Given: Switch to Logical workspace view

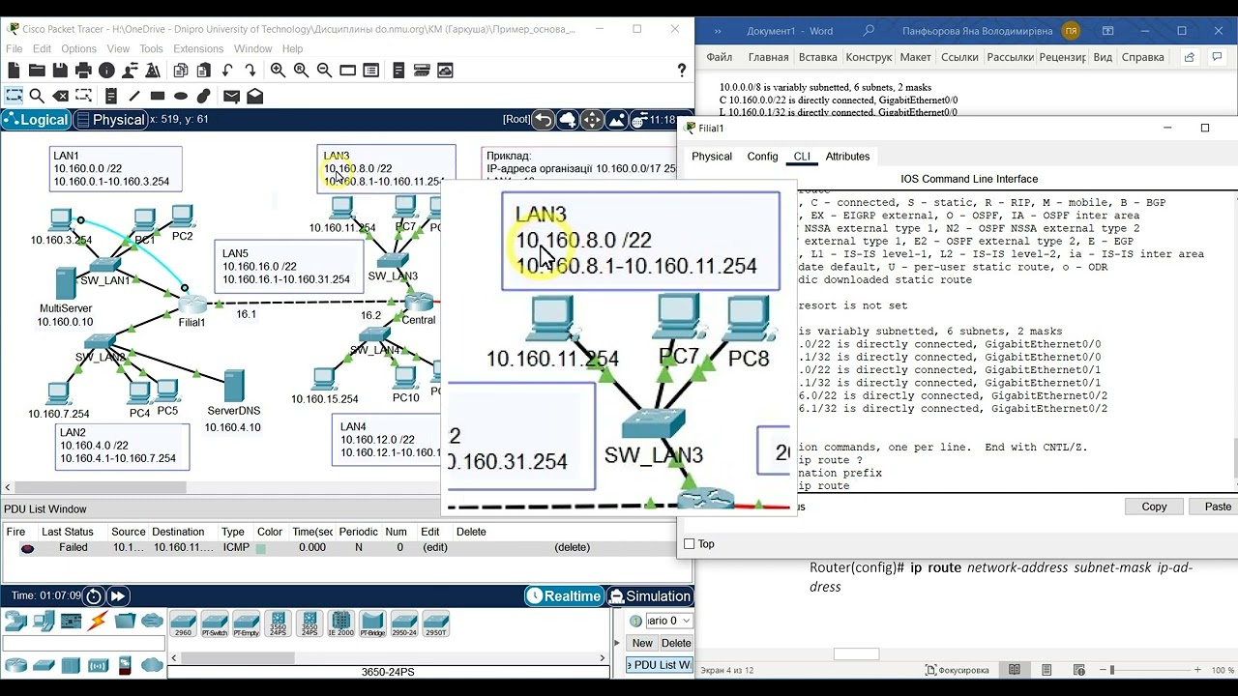Looking at the screenshot, I should coord(36,120).
